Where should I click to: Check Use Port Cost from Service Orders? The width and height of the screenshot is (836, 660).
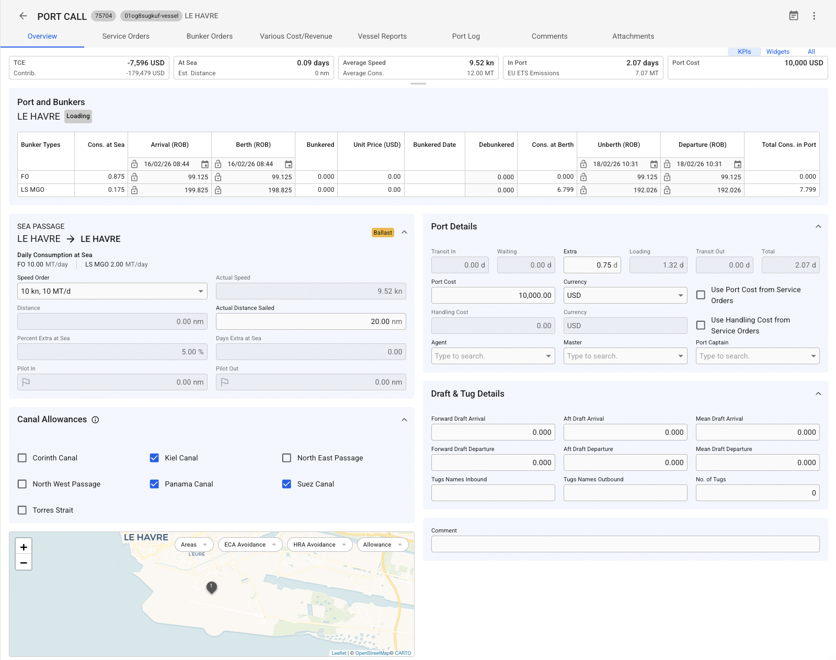click(701, 295)
